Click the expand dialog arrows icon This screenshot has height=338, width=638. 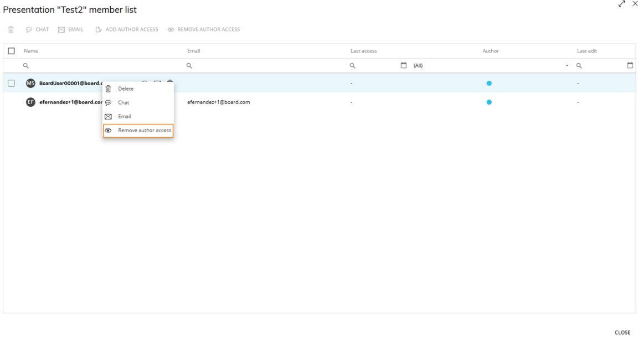[621, 4]
